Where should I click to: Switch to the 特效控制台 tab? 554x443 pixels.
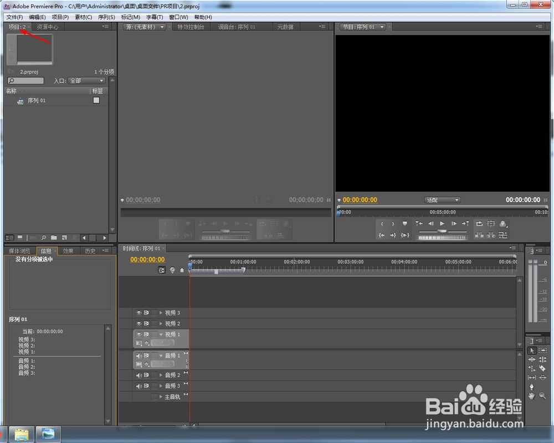[191, 27]
